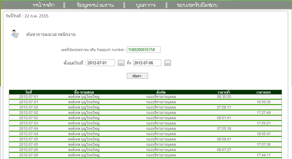
Task: Select the check-in time 07:55:39
Action: (224, 129)
